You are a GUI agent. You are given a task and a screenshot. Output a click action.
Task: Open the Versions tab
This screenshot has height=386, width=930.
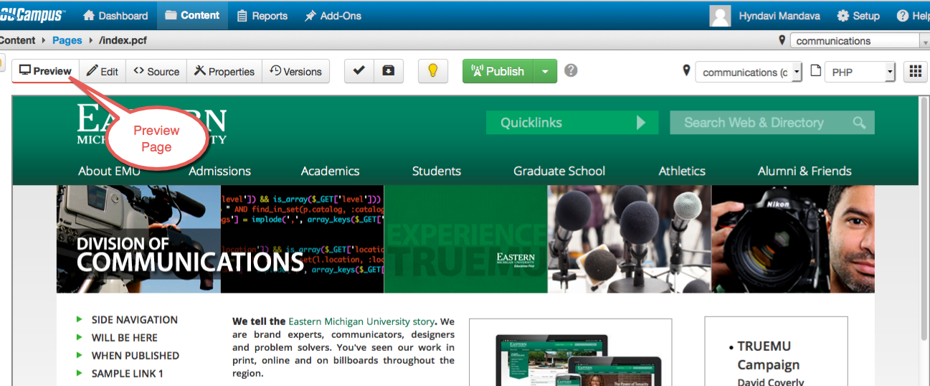point(296,71)
